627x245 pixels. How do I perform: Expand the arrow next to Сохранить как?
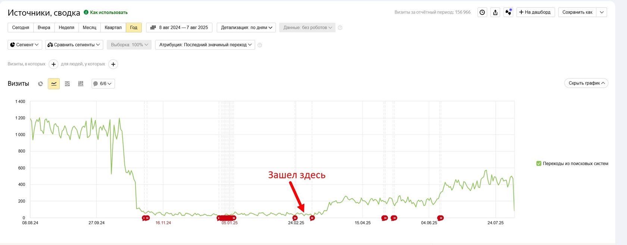pyautogui.click(x=602, y=12)
